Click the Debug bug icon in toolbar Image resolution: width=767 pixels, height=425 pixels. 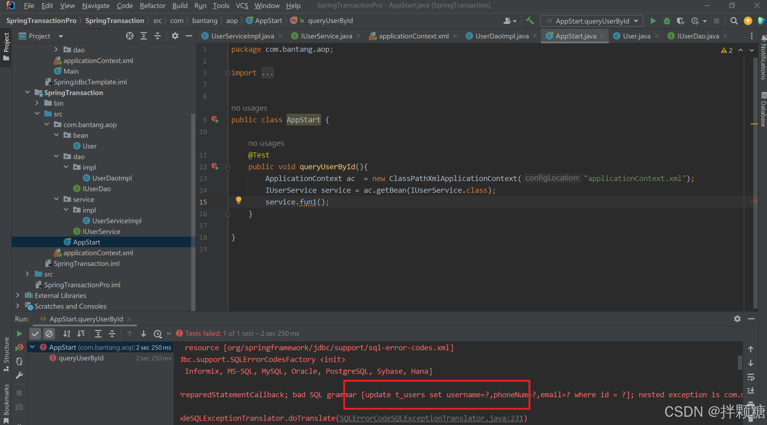click(667, 21)
